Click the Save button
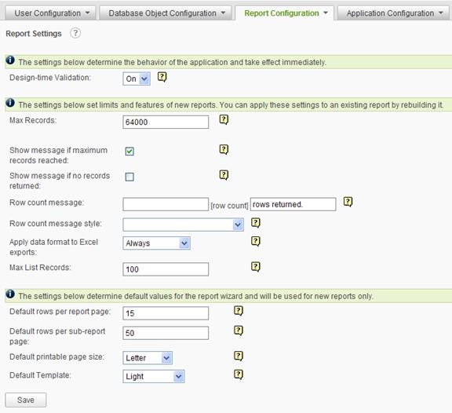The image size is (452, 413). pyautogui.click(x=26, y=400)
